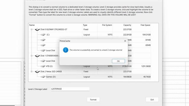
Task: Click the Format button
Action: pyautogui.click(x=93, y=100)
